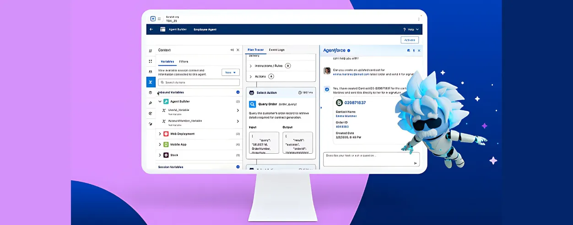Open the UserId_Variable row chevron
The image size is (573, 225).
(x=238, y=111)
